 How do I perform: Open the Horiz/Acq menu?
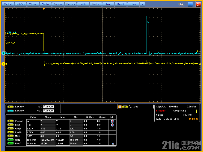[20, 4]
